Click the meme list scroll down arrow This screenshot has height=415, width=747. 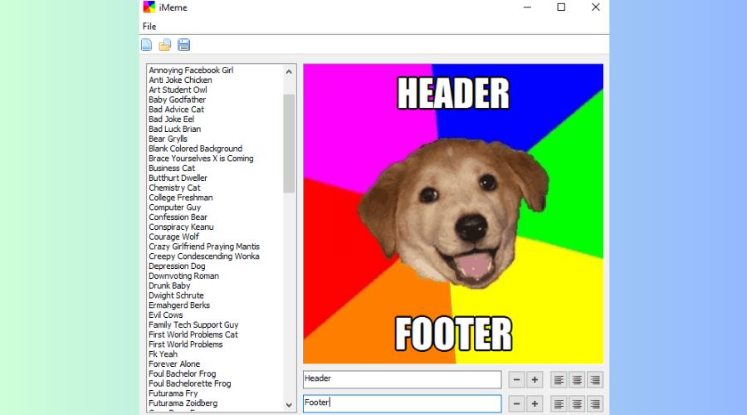coord(289,405)
